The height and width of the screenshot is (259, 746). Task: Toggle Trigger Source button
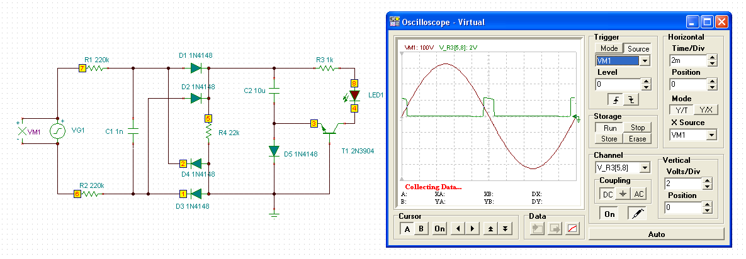coord(638,48)
